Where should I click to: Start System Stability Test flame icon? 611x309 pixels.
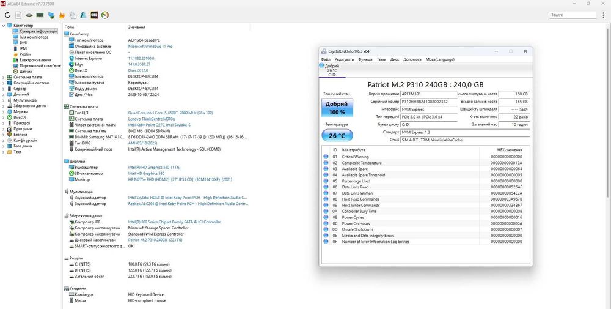62,15
